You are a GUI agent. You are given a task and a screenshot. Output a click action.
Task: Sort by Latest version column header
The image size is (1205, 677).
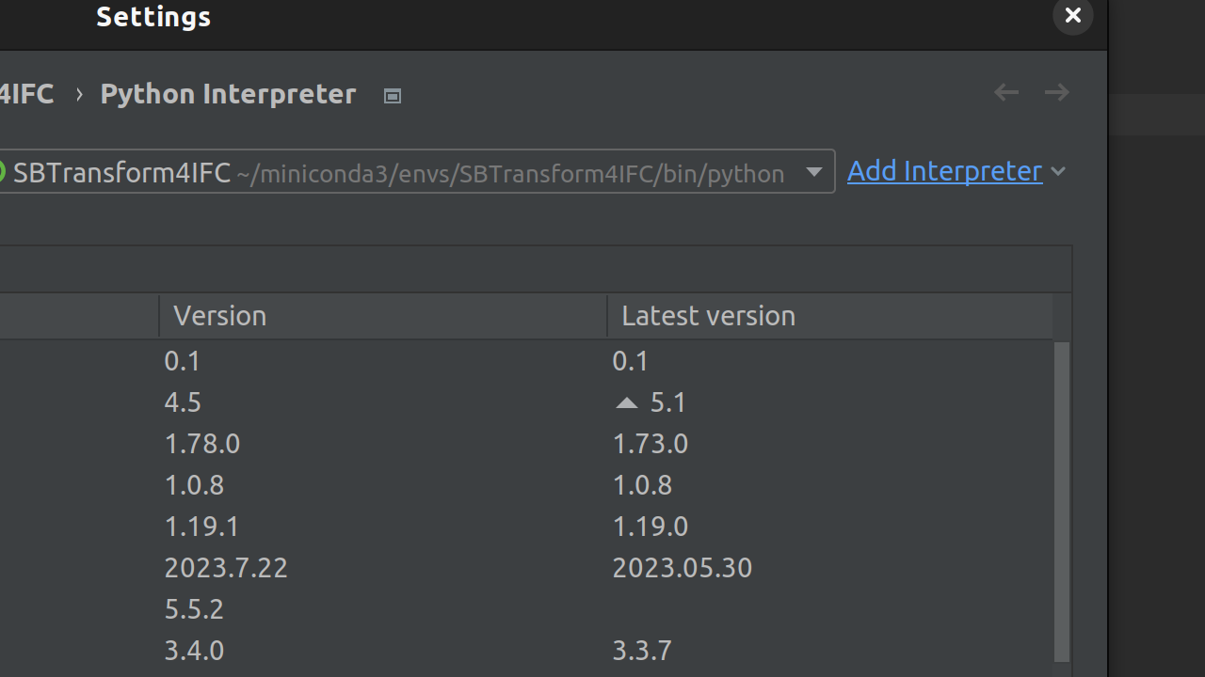(708, 316)
